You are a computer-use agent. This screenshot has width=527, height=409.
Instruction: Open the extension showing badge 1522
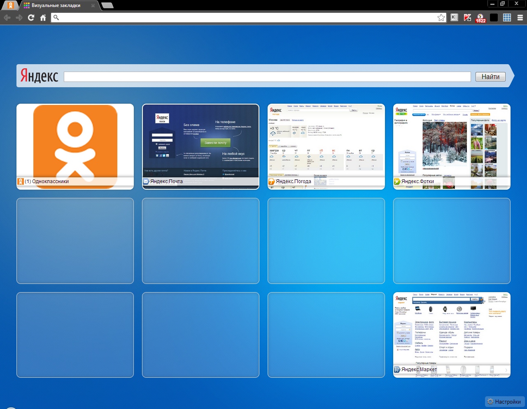click(x=480, y=18)
